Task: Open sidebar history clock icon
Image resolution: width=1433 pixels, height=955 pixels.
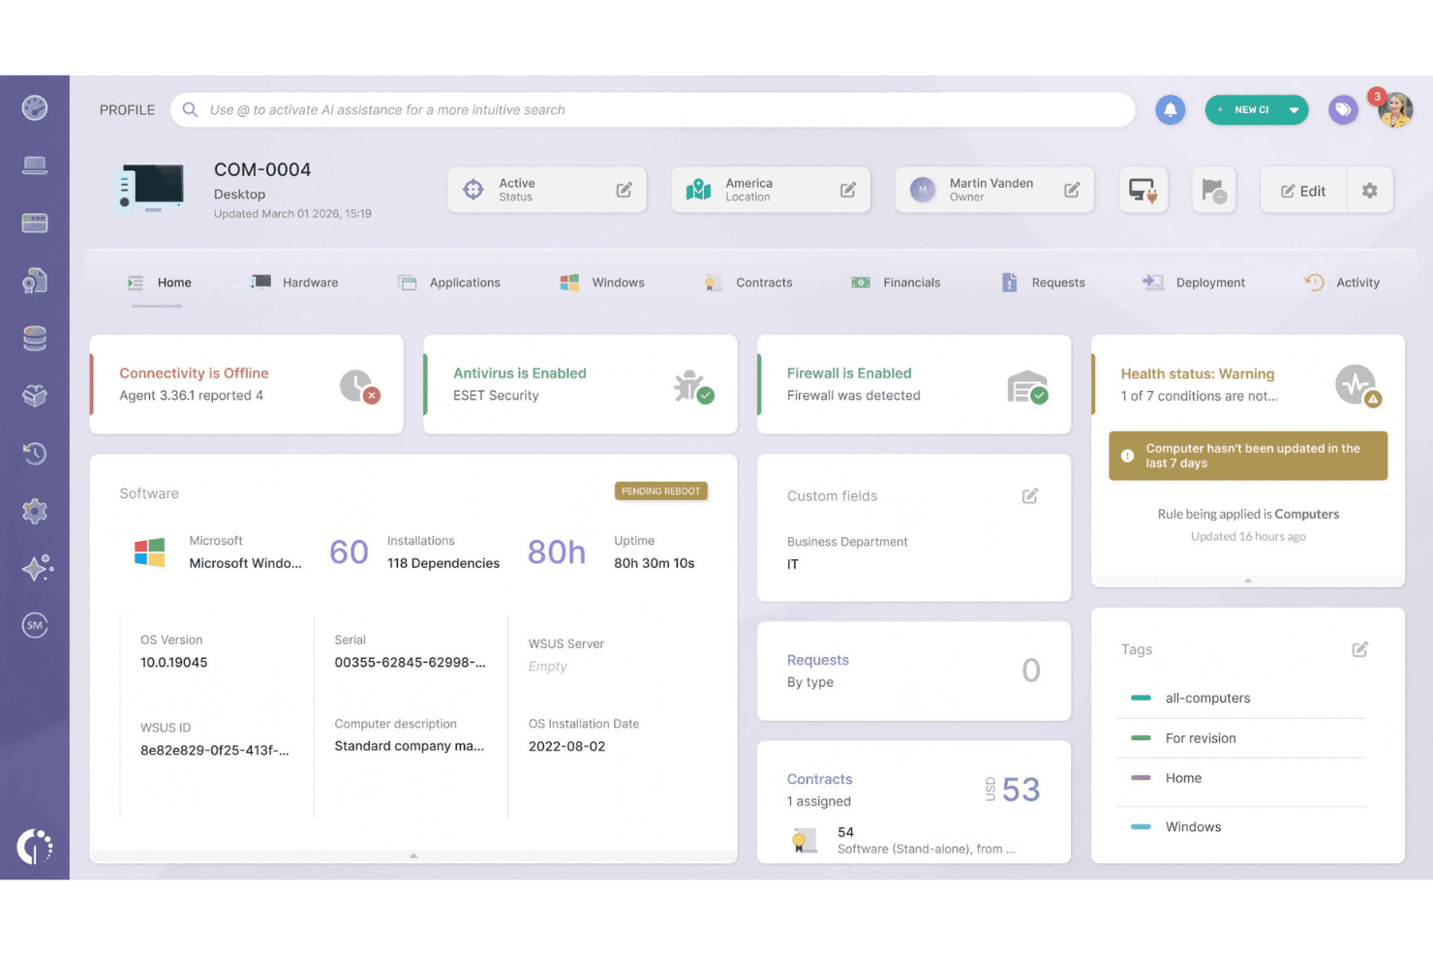Action: [35, 453]
